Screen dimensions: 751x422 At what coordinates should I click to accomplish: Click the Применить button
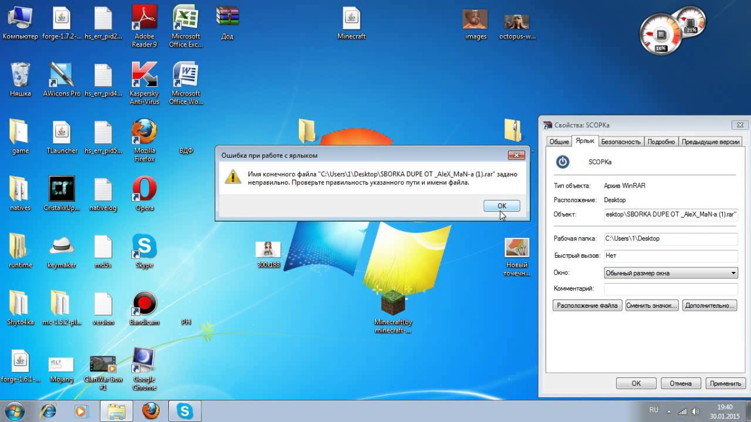point(725,383)
